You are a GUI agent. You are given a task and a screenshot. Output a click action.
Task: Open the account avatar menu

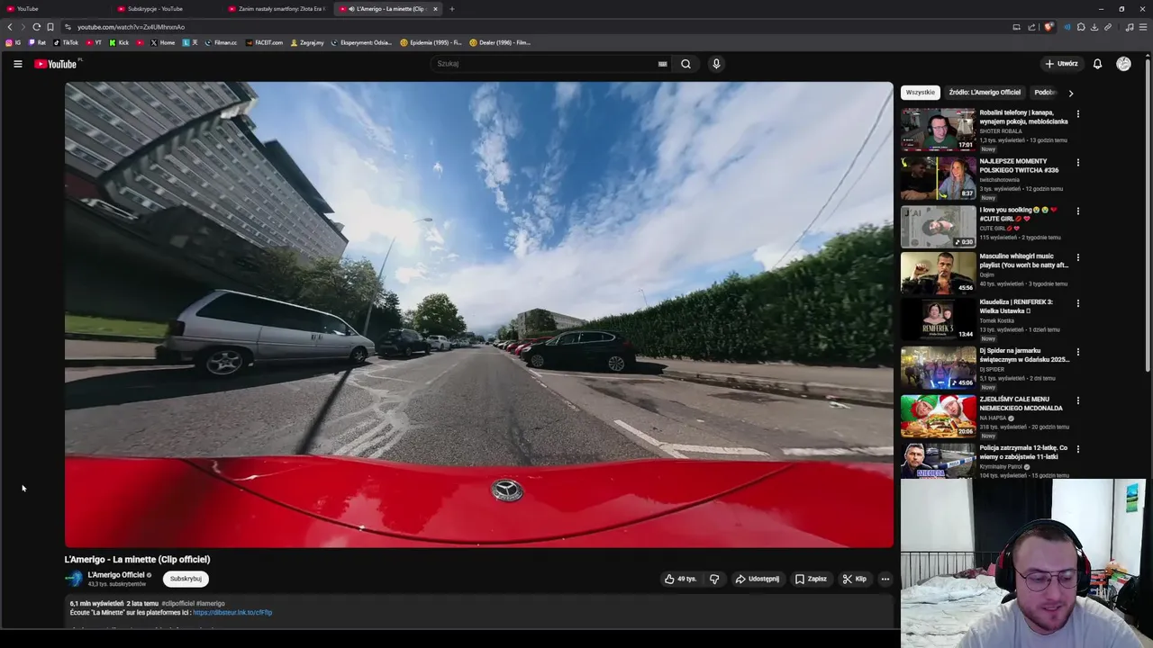point(1123,64)
